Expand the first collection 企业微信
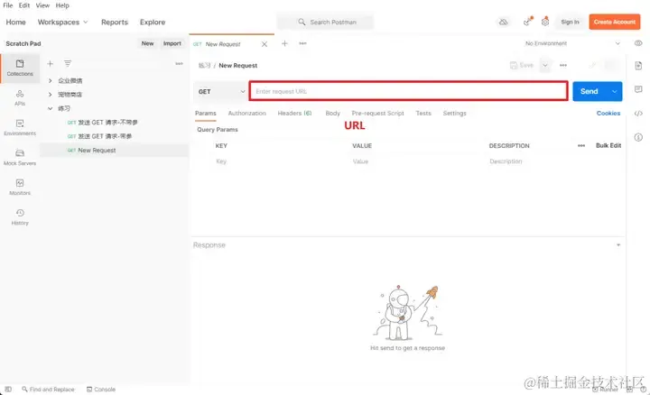This screenshot has height=395, width=650. point(51,80)
